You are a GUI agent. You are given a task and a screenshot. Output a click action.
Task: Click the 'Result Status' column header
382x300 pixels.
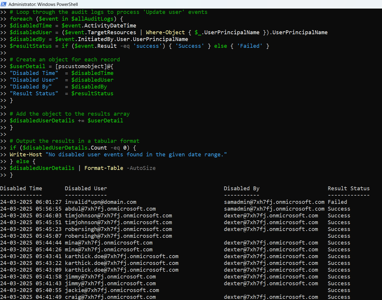(x=348, y=188)
